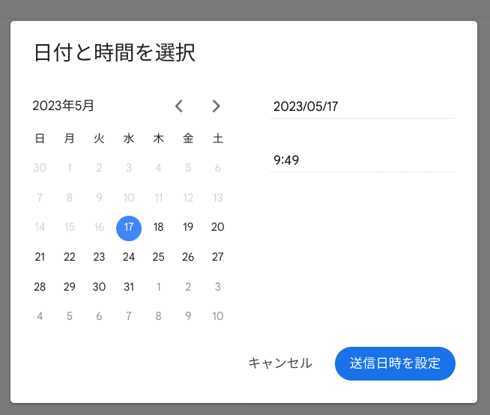The height and width of the screenshot is (415, 490).
Task: Choose June 1 after May 31
Action: pyautogui.click(x=158, y=287)
